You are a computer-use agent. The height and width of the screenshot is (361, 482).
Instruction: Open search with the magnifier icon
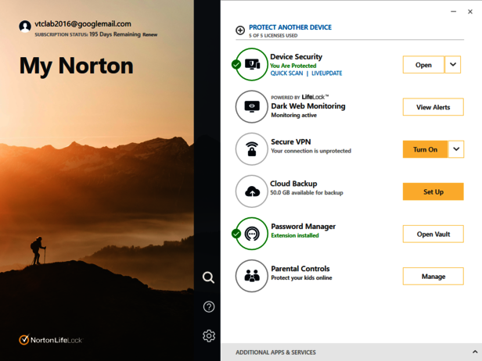pos(208,277)
